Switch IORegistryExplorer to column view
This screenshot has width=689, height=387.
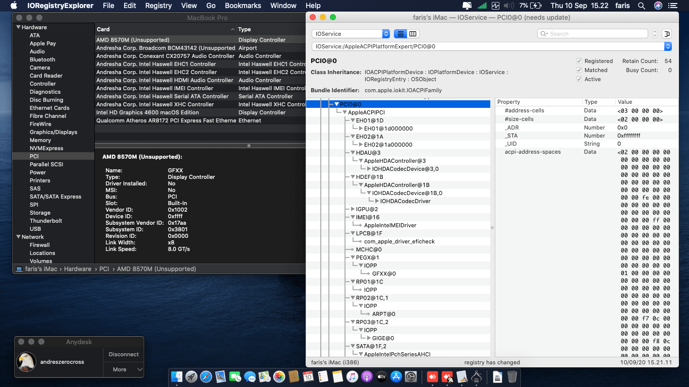413,34
